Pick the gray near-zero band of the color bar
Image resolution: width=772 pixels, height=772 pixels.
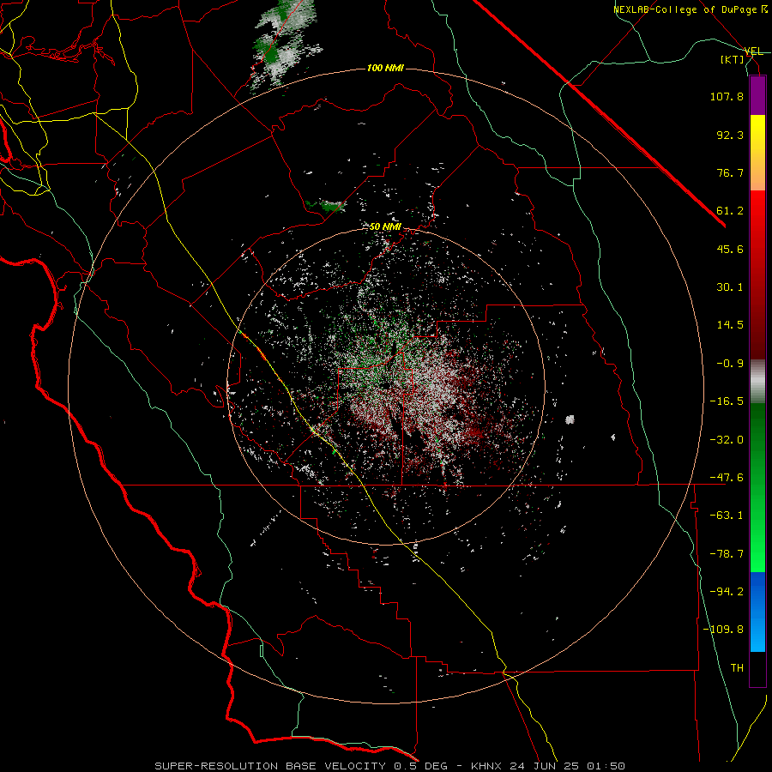757,382
